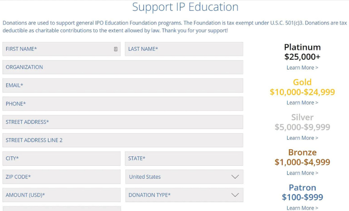Open Learn More under Platinum
The image size is (349, 211).
tap(302, 68)
